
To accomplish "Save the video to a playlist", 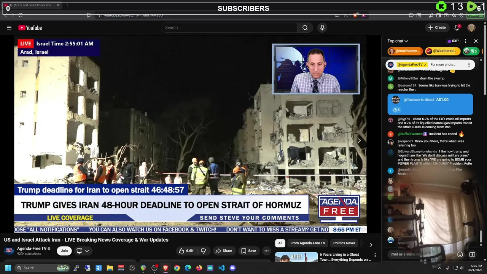I will tap(248, 251).
